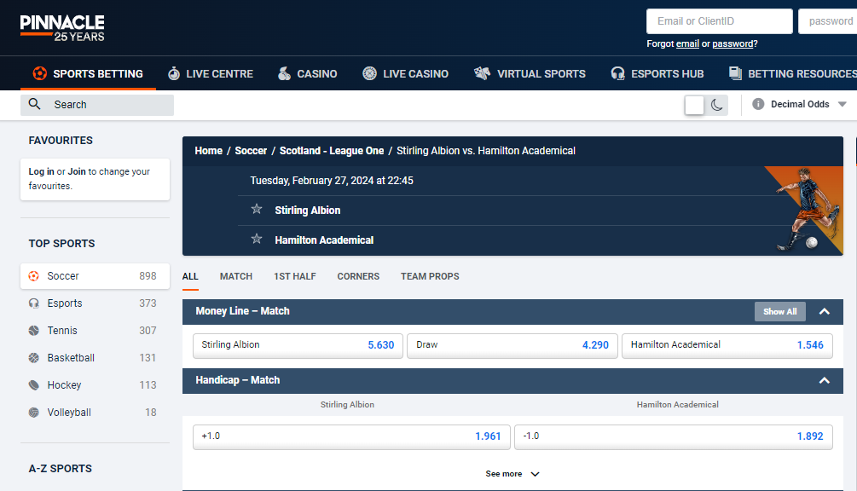The width and height of the screenshot is (857, 491).
Task: Bet Stirling Albion money line 5.630
Action: [x=298, y=345]
